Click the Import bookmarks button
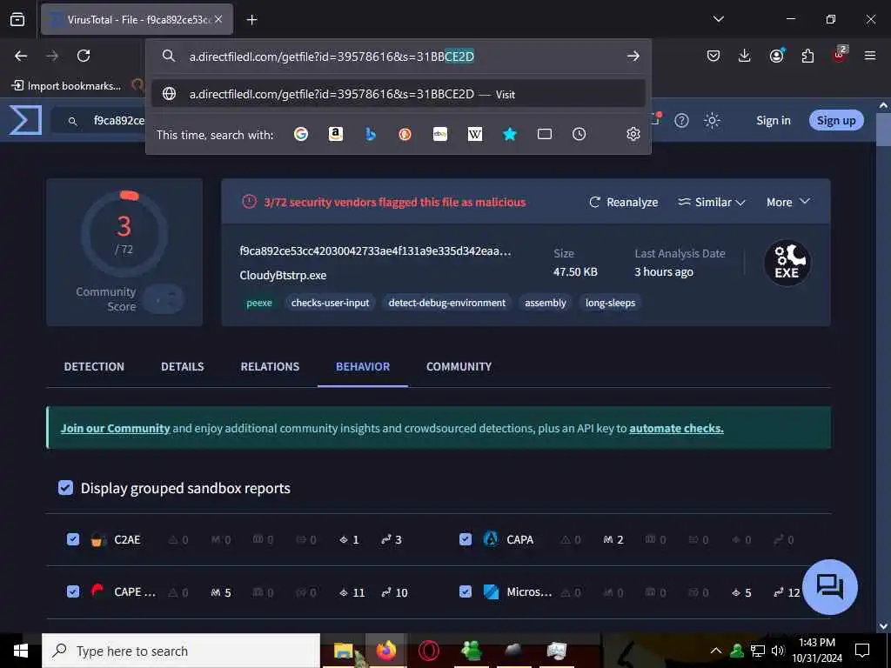This screenshot has width=891, height=668. click(x=67, y=86)
